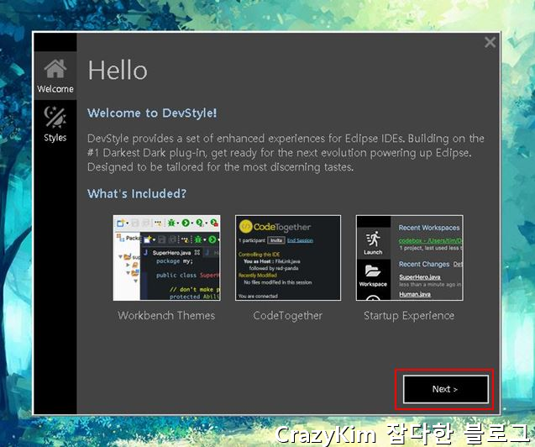
Task: Click the Startup Experience caption
Action: [x=409, y=316]
